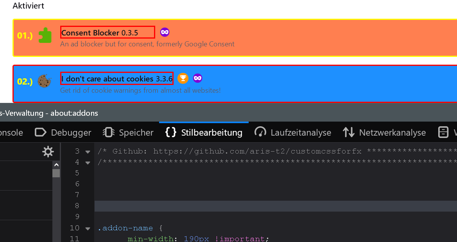Click the highlighted empty line 8 in editor
The width and height of the screenshot is (457, 242).
276,206
